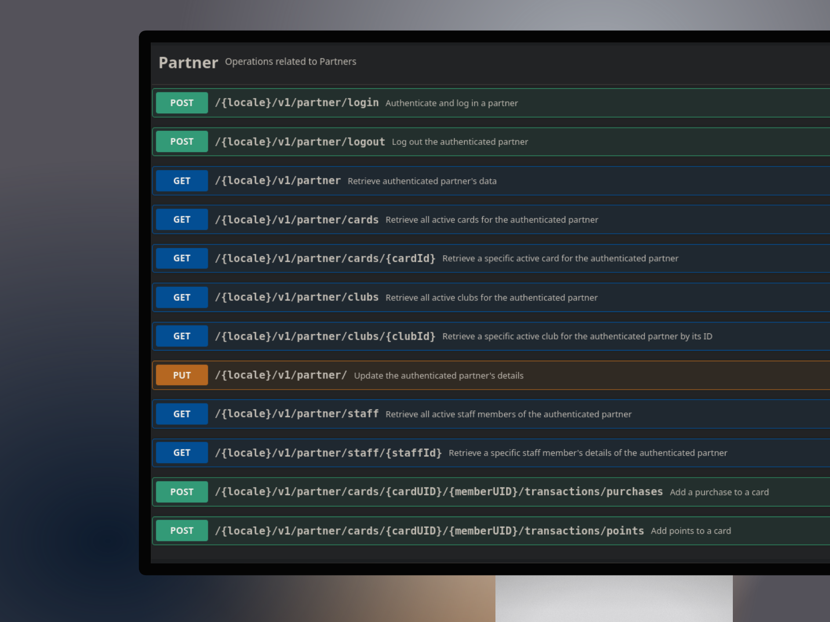Click 'Log out the authenticated partner' text
Image resolution: width=830 pixels, height=622 pixels.
(x=459, y=142)
